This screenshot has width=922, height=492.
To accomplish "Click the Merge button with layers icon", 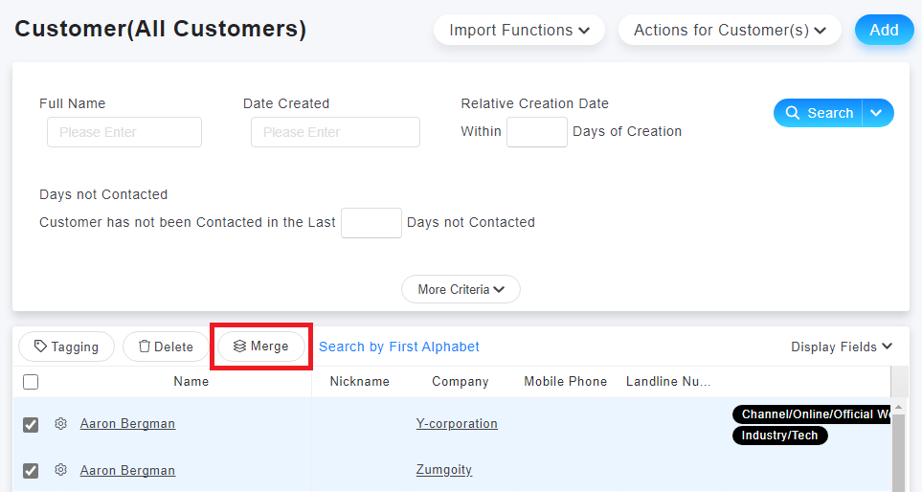I will point(261,347).
